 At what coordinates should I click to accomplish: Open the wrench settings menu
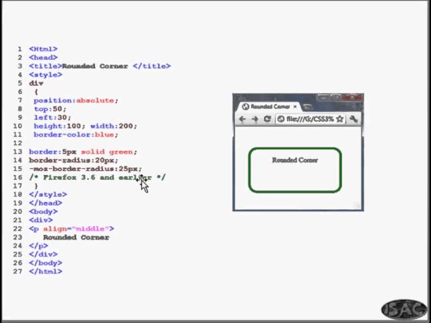tap(353, 119)
